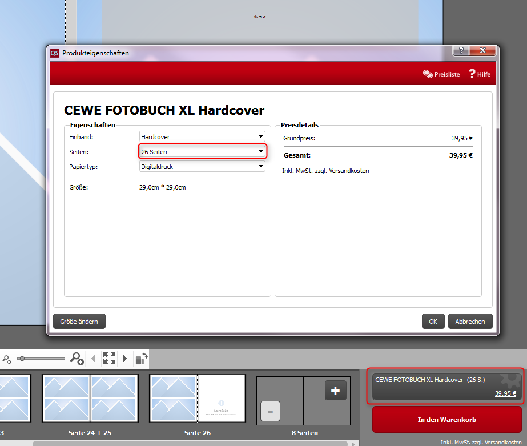Image resolution: width=527 pixels, height=446 pixels.
Task: Click the fit-to-screen expand arrows icon
Action: point(109,359)
